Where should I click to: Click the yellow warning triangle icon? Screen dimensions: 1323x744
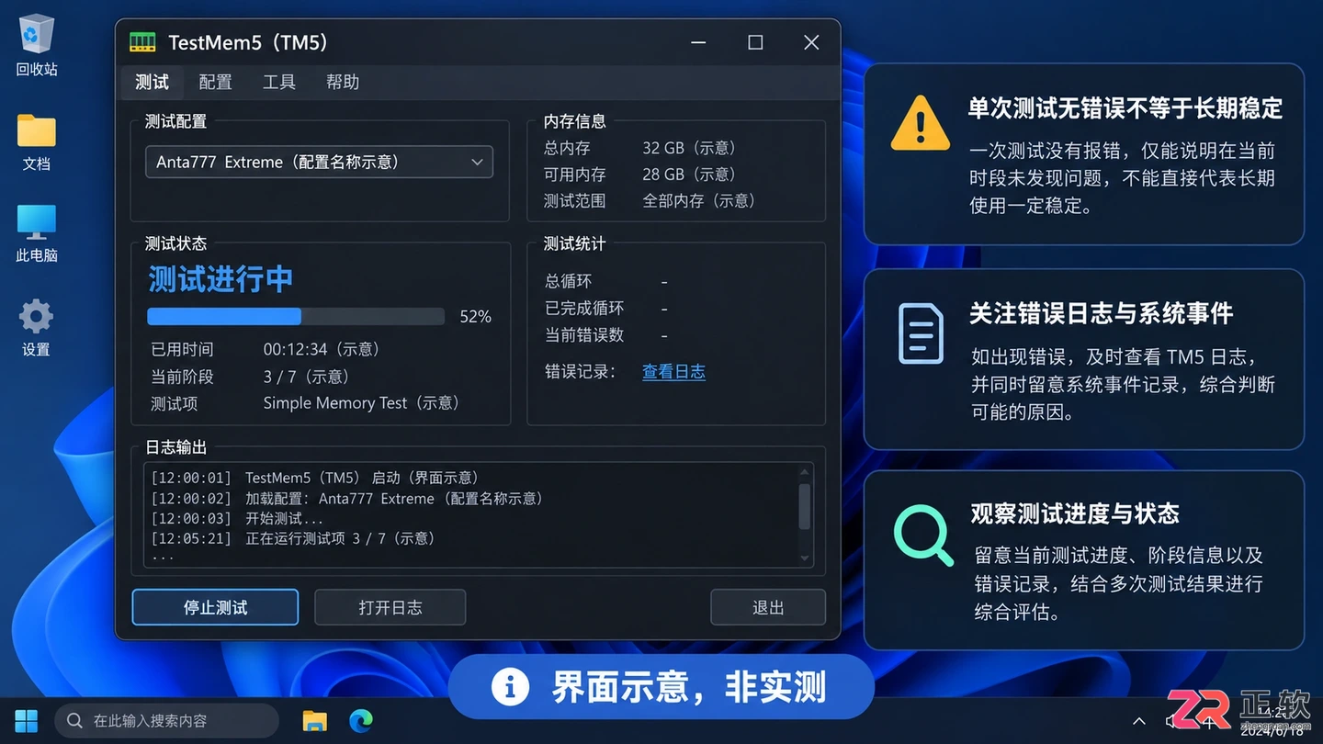[x=920, y=123]
